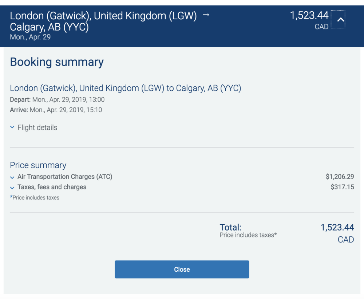
Task: Expand Flight details chevron
Action: tap(12, 127)
